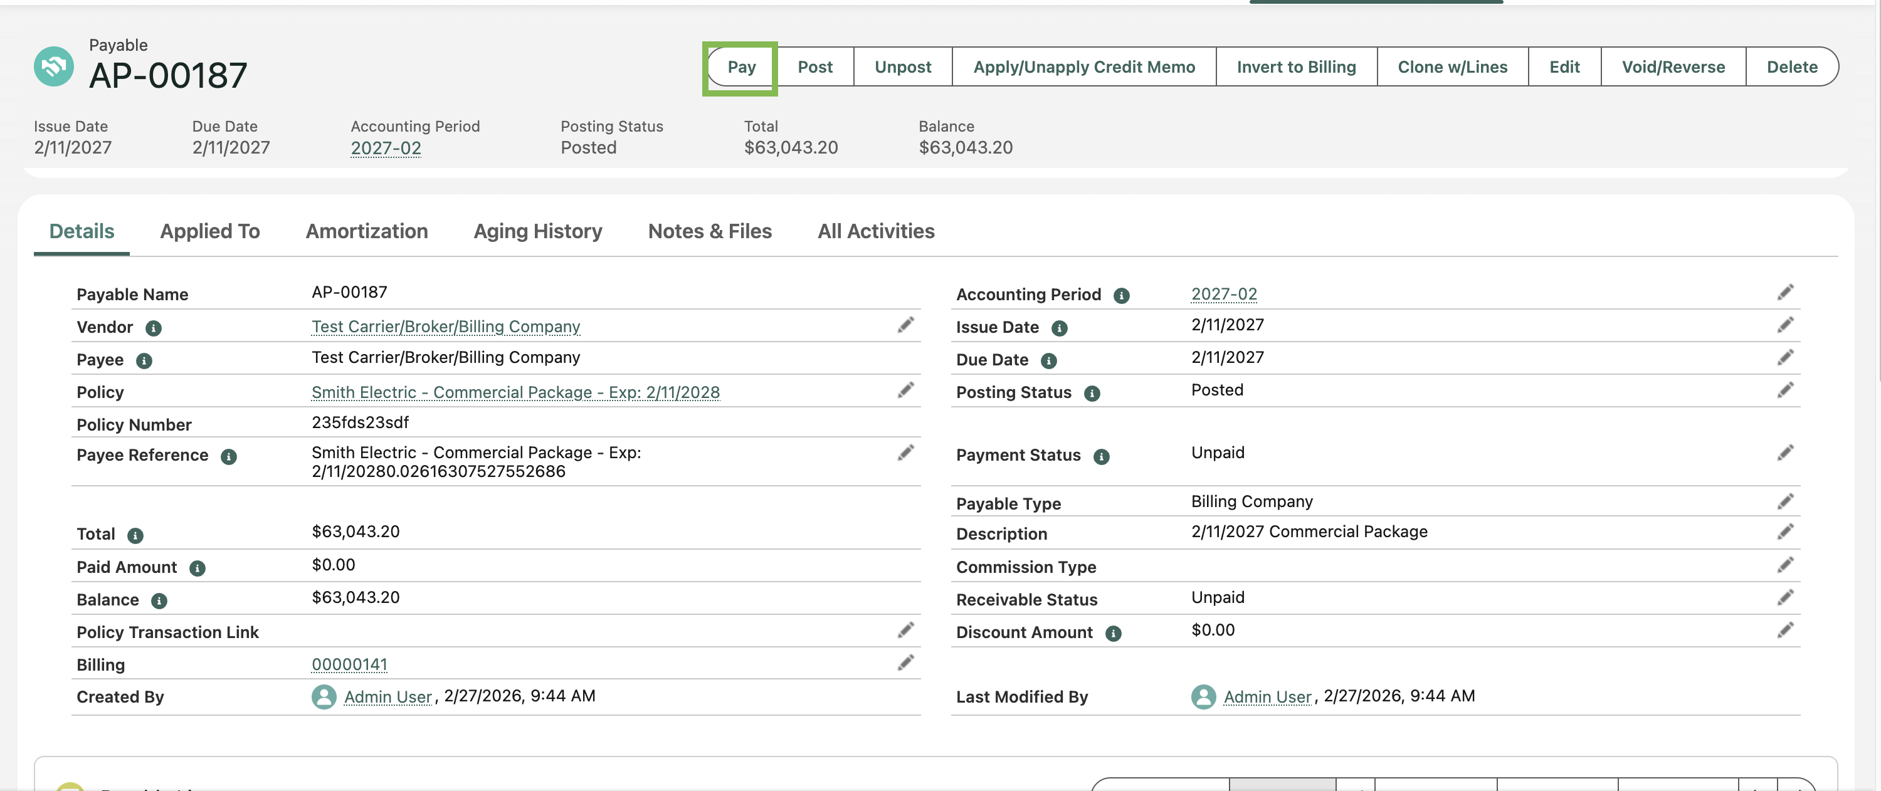Open Admin User link in Created By

[387, 697]
